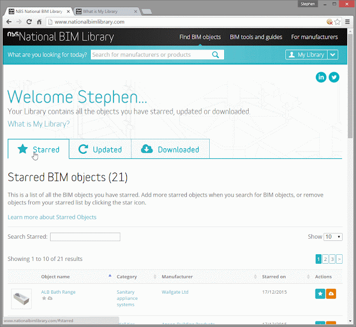The image size is (356, 327).
Task: Close the NBS National BIM Library tab
Action: tap(68, 11)
